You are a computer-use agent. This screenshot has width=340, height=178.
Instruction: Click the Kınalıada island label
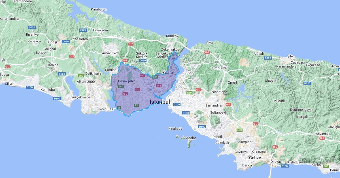coord(175,128)
